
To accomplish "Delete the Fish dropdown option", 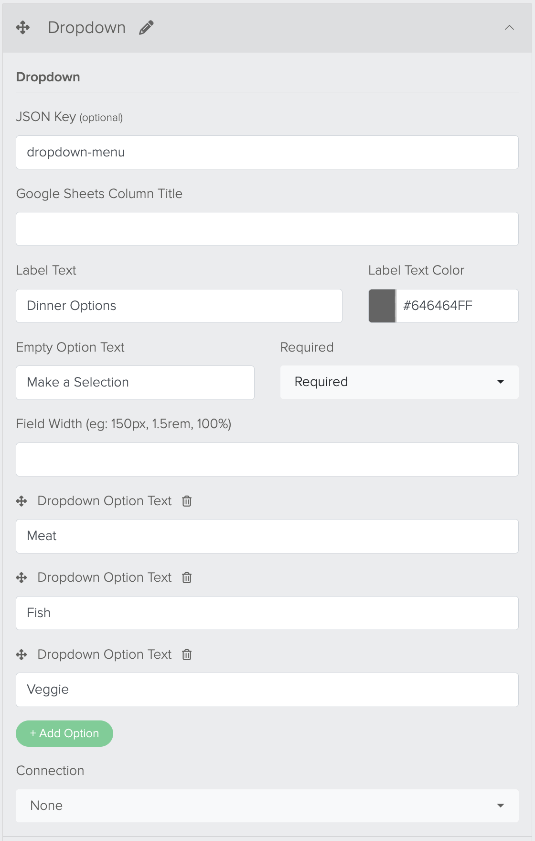I will point(187,577).
